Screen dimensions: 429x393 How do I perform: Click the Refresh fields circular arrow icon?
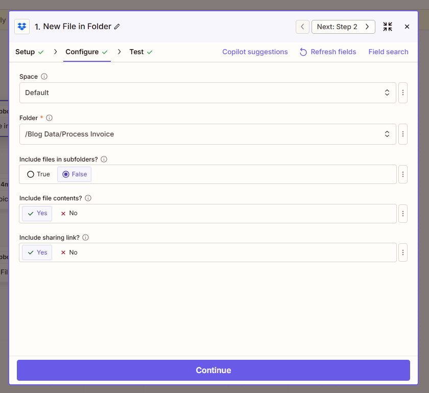(303, 52)
